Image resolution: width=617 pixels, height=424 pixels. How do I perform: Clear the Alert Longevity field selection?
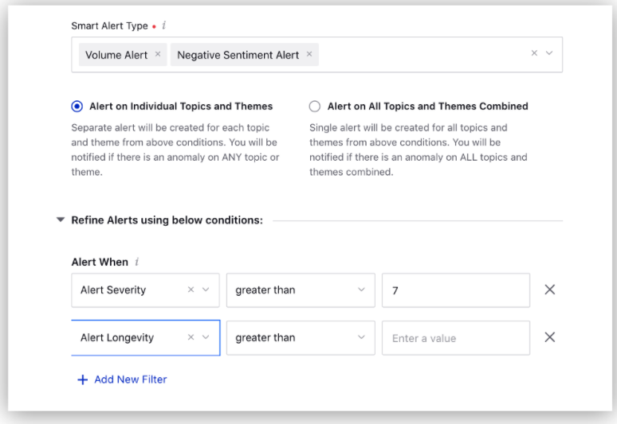coord(191,337)
